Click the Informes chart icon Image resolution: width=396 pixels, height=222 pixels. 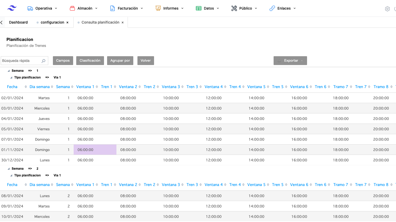pyautogui.click(x=158, y=8)
